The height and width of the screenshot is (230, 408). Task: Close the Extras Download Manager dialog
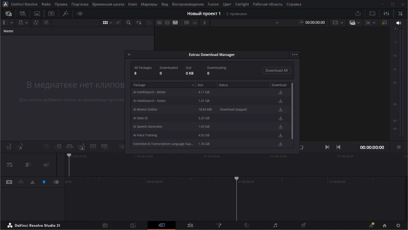[129, 55]
